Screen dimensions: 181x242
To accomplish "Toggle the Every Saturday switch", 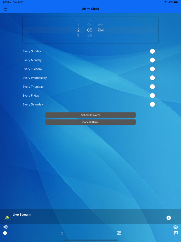I will [154, 104].
